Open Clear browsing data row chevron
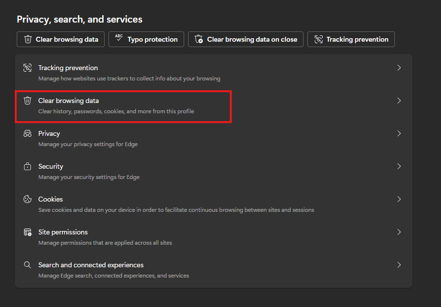Image resolution: width=441 pixels, height=307 pixels. (x=399, y=101)
